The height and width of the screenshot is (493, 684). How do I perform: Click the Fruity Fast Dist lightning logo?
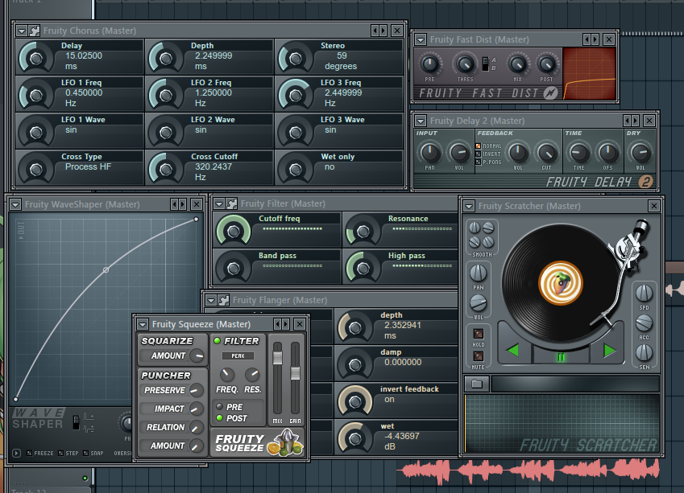coord(551,92)
